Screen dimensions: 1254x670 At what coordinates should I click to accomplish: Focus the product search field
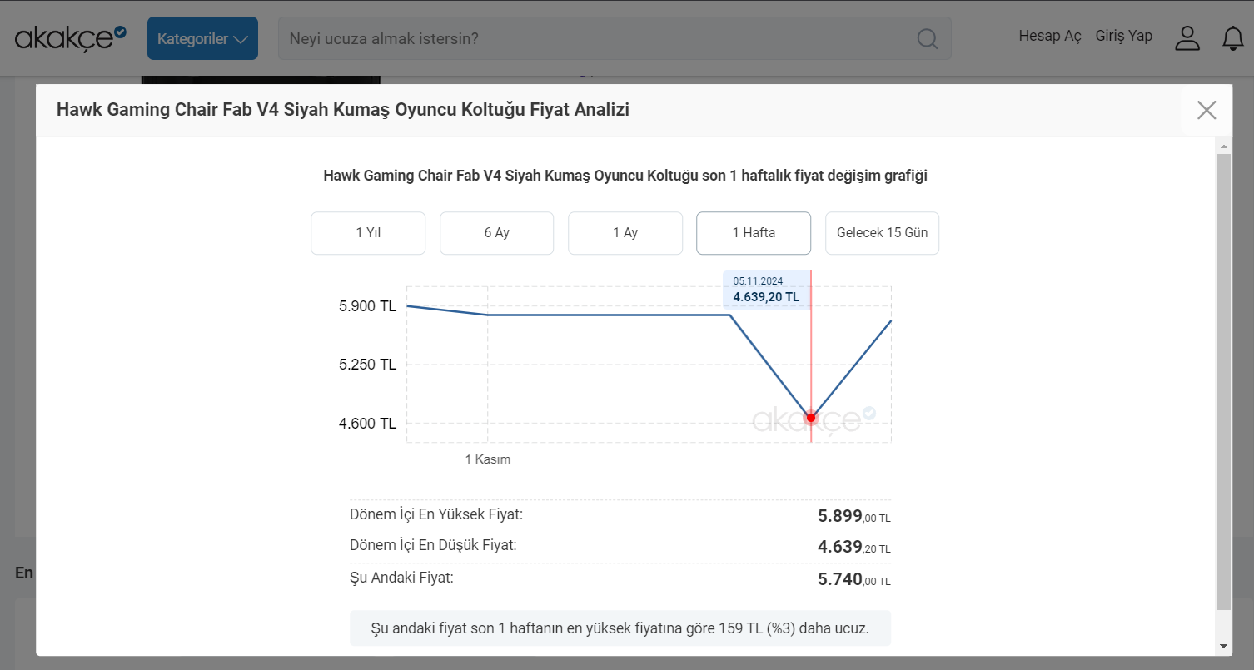point(600,38)
